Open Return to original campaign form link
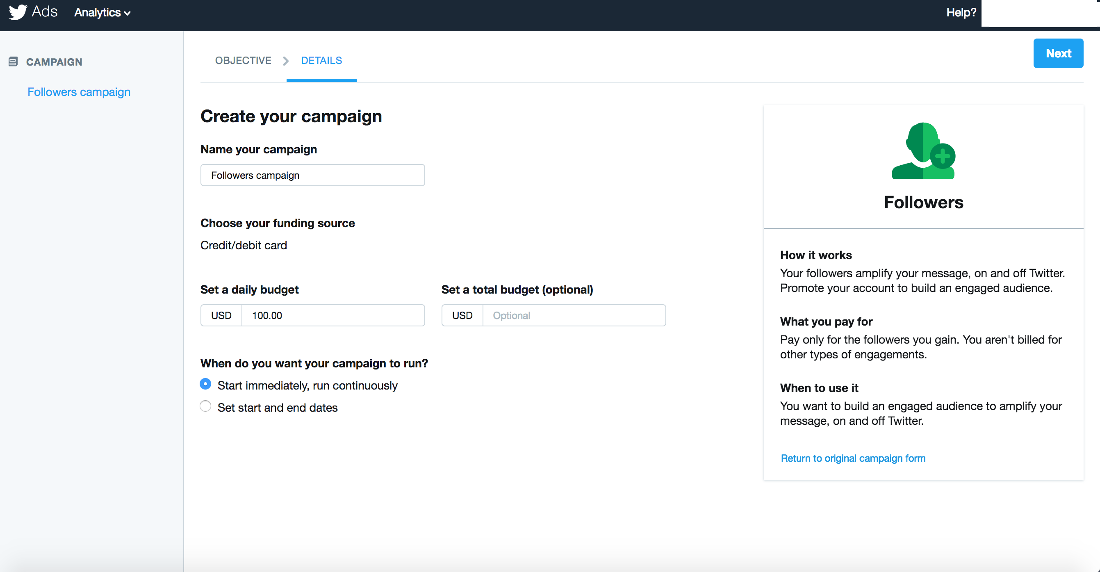The image size is (1100, 572). pos(853,458)
